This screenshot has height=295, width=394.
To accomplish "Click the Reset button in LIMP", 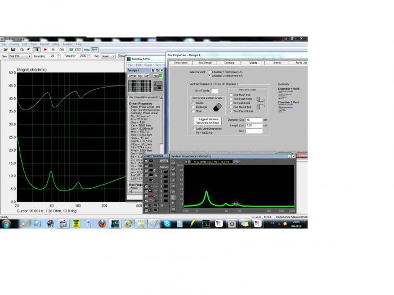I will point(122,56).
